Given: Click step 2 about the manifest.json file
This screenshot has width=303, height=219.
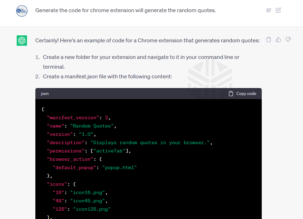Looking at the screenshot, I should (107, 76).
